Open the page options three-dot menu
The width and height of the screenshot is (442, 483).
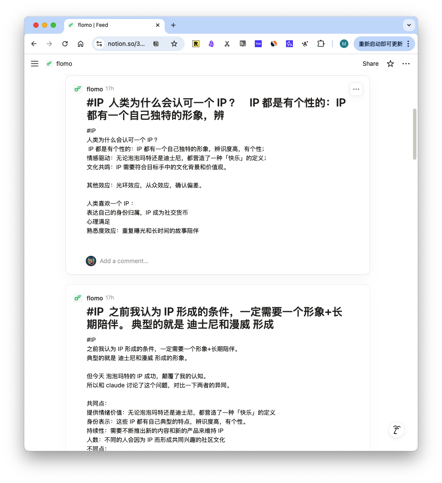406,64
